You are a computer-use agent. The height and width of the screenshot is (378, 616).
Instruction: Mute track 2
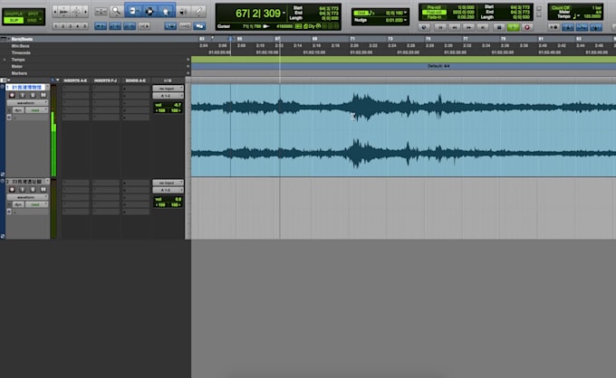tap(43, 189)
